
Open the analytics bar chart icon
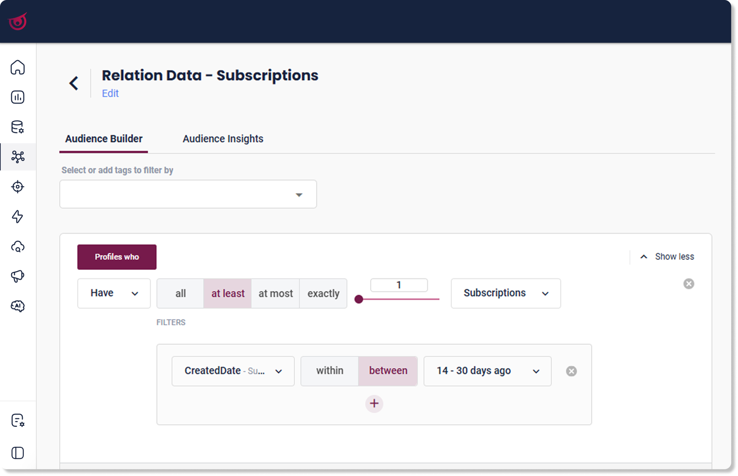click(18, 97)
